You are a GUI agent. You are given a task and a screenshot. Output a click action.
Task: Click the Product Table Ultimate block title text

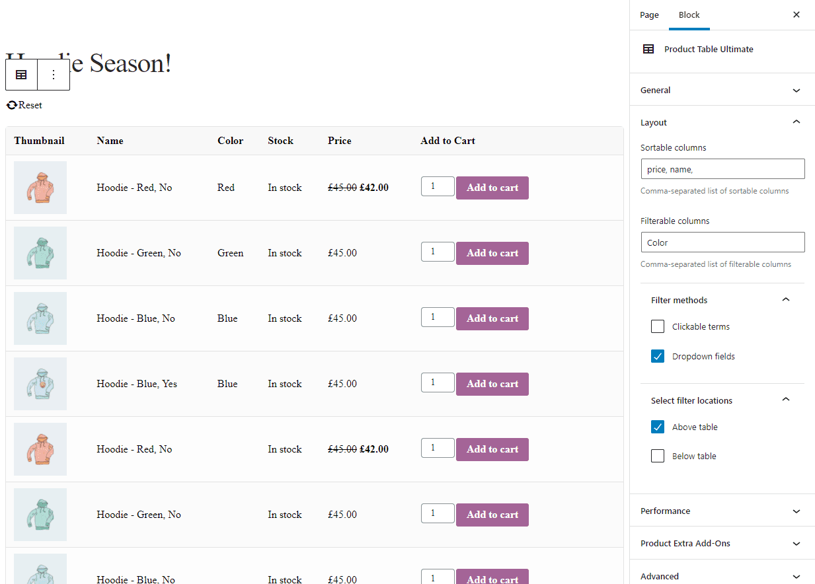709,49
